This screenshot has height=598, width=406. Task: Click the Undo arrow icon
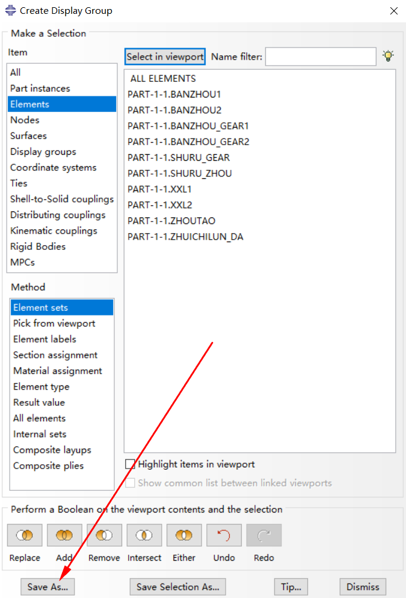[x=224, y=535]
